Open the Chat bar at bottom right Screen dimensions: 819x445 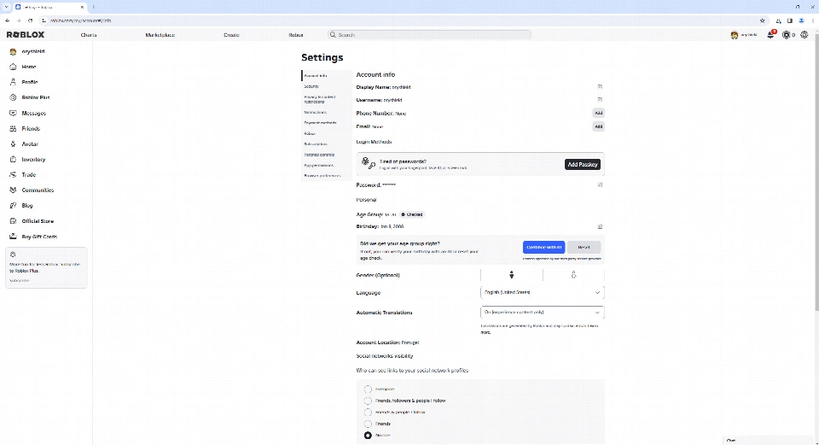(768, 440)
